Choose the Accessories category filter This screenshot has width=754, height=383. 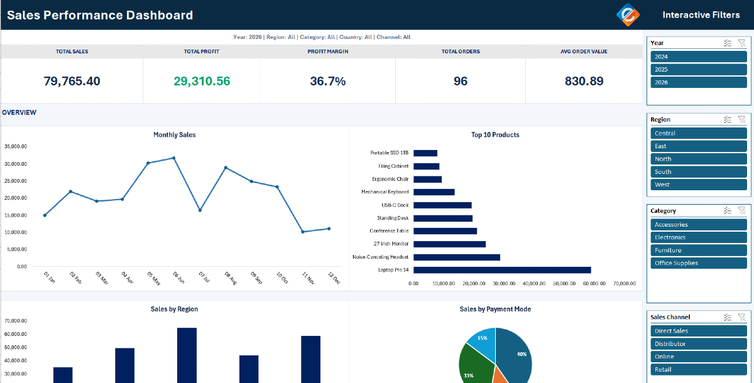coord(699,225)
